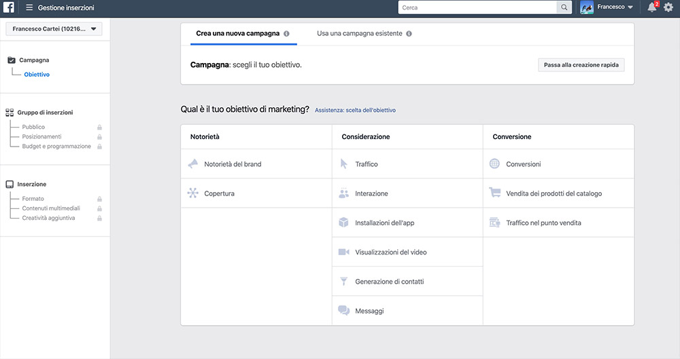Pick the Visualizzazioni del video objective

pos(407,252)
